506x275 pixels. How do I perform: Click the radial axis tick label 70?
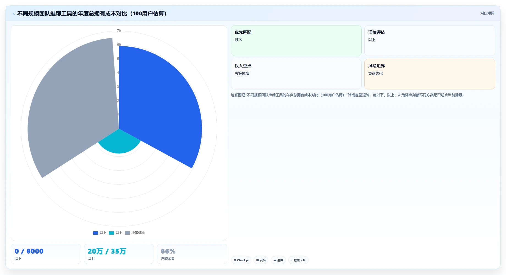[119, 31]
